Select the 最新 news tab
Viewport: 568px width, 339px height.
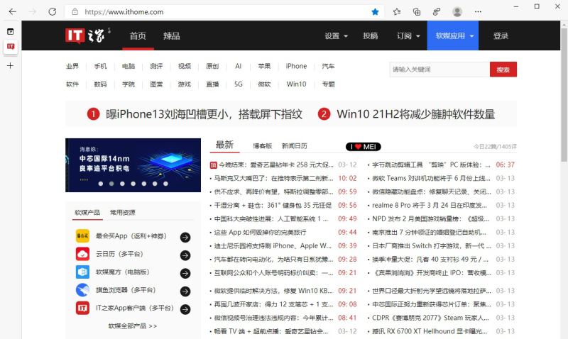[x=224, y=145]
